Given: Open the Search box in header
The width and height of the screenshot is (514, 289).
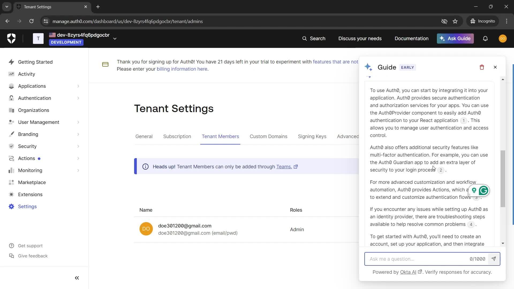Looking at the screenshot, I should coord(314,39).
